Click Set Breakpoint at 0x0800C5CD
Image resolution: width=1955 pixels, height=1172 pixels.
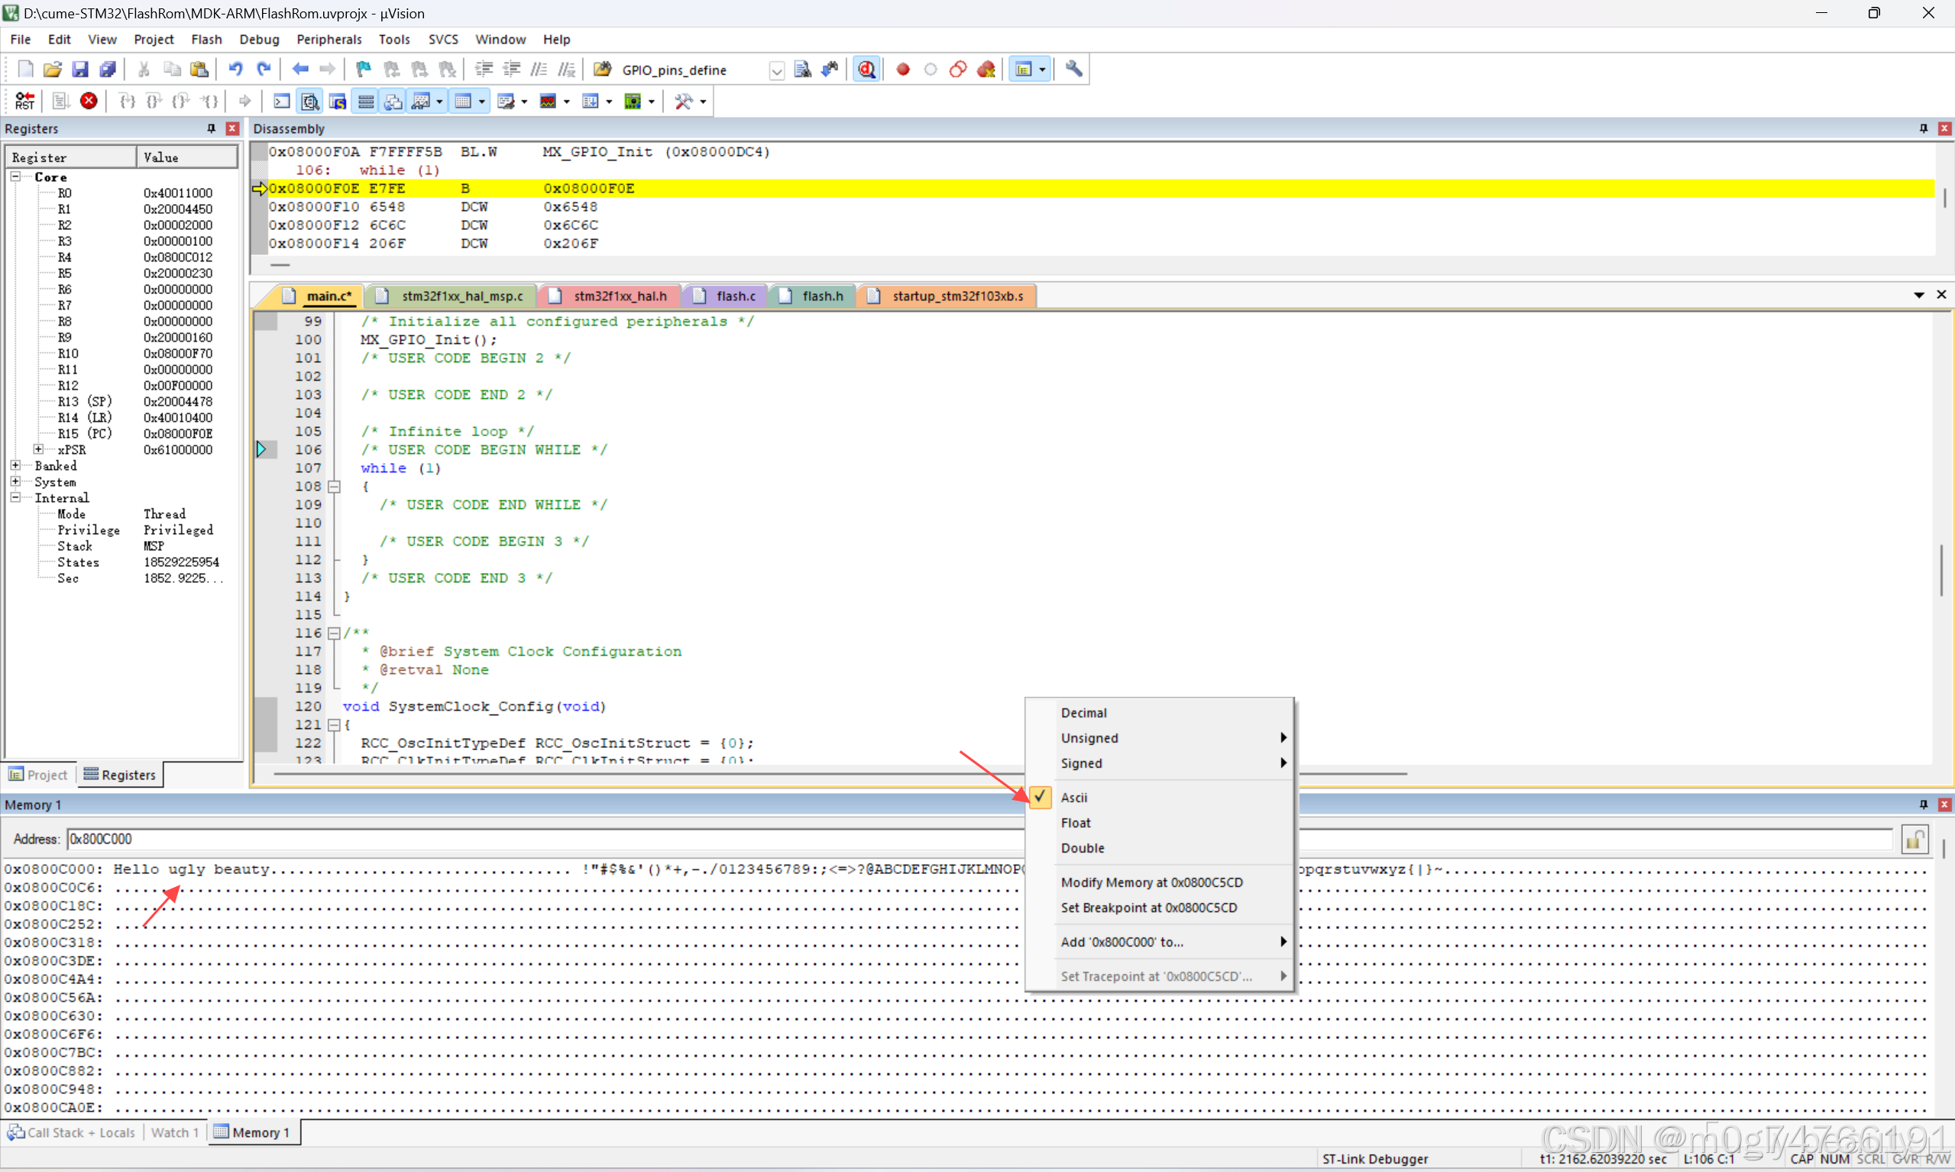point(1148,908)
